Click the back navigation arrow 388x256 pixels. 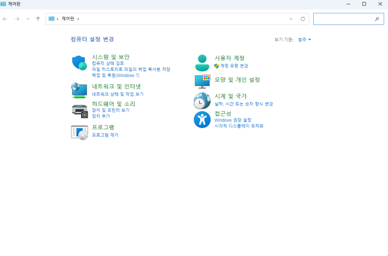tap(5, 19)
